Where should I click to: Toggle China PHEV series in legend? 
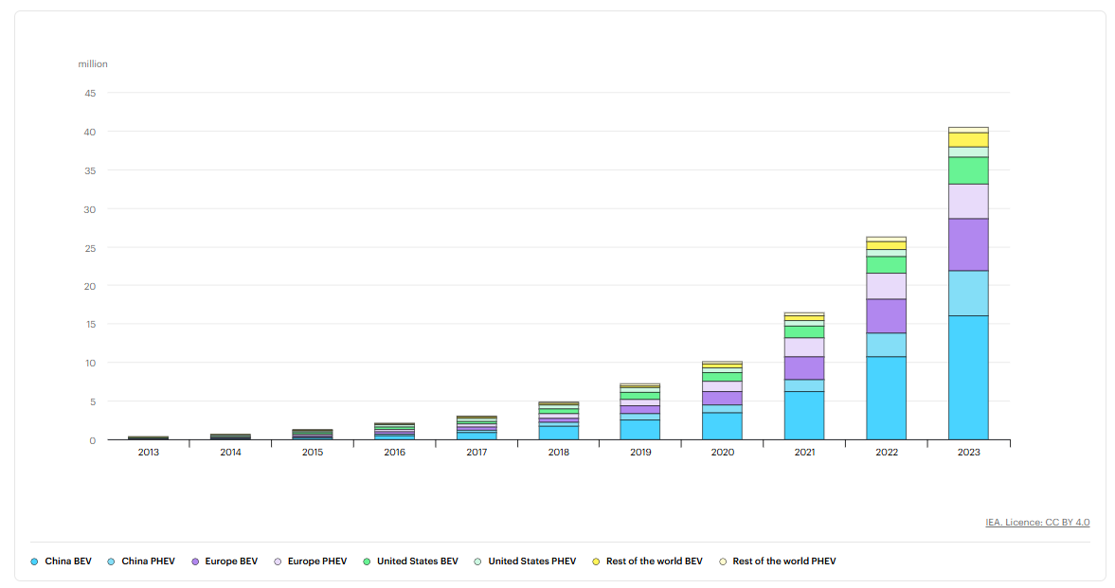click(141, 561)
